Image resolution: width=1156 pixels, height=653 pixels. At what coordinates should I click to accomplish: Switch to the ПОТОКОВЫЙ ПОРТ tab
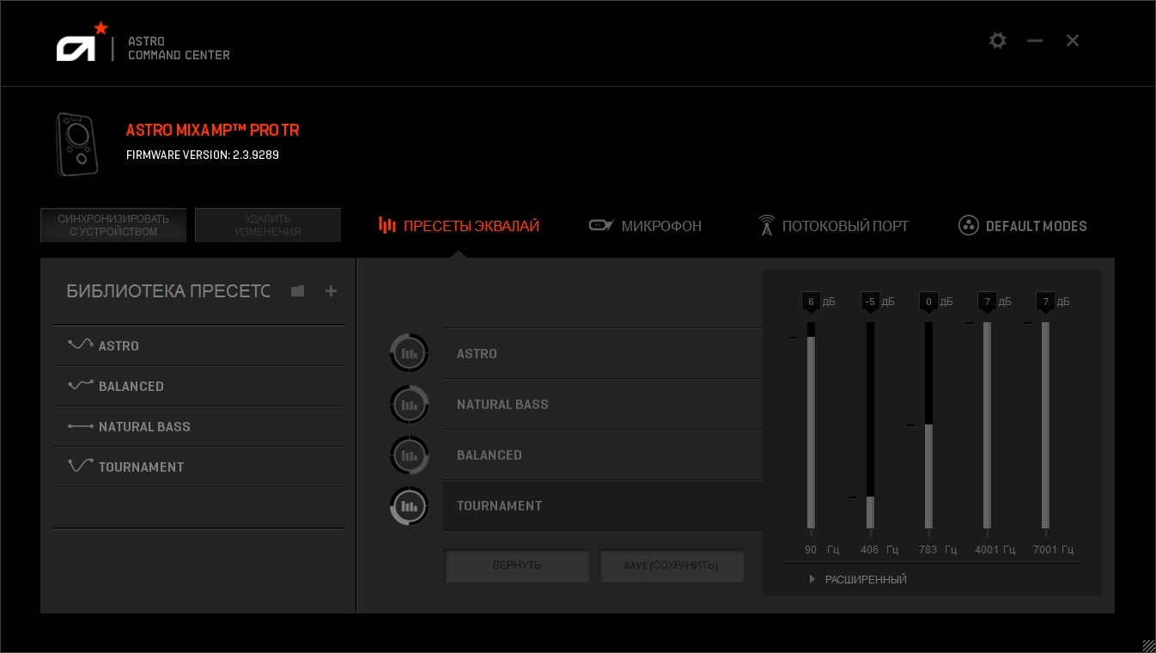point(833,226)
